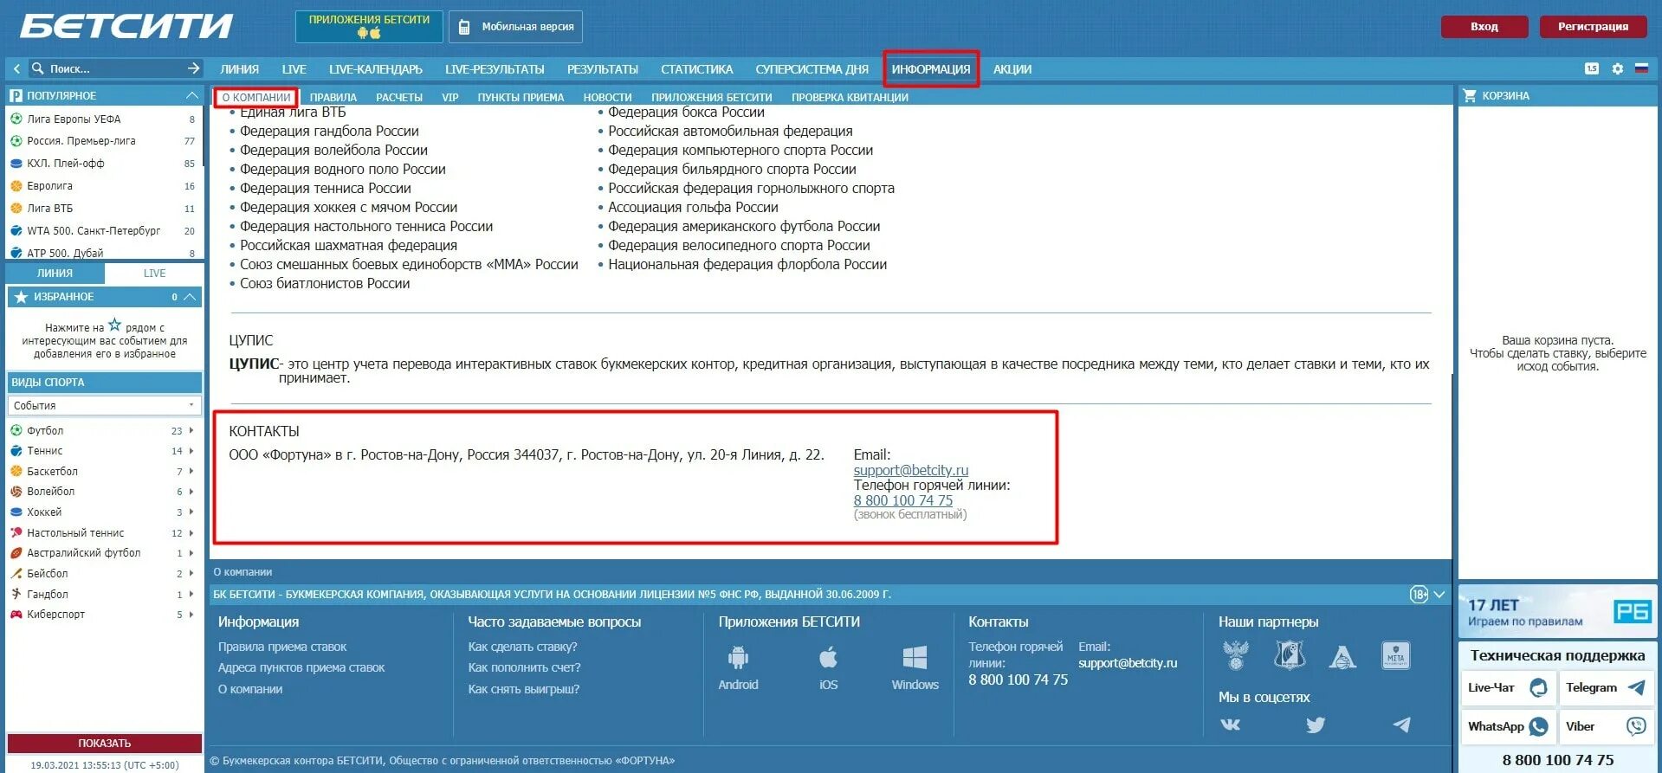The image size is (1662, 773).
Task: Collapse the Популярное section
Action: pos(192,95)
